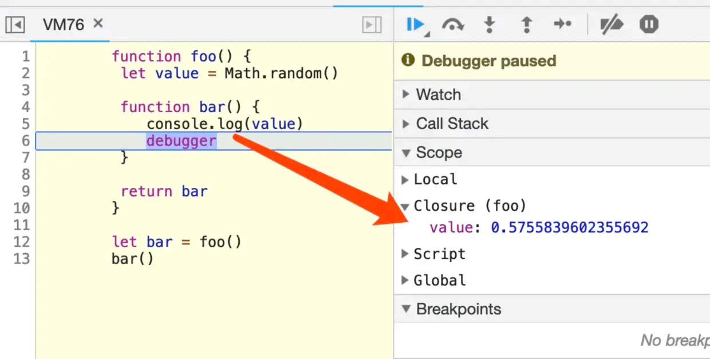Close the VM76 tab
710x359 pixels.
pos(98,23)
